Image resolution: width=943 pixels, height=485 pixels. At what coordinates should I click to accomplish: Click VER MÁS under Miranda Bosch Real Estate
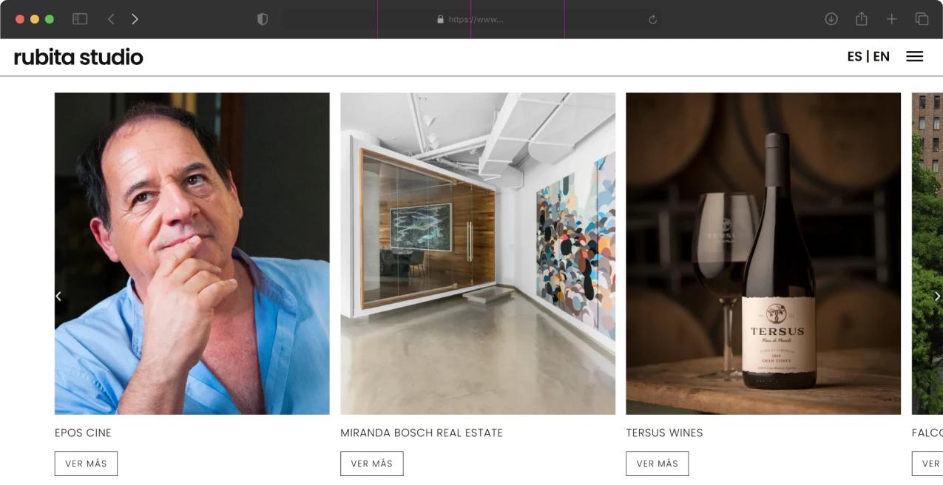pyautogui.click(x=371, y=464)
